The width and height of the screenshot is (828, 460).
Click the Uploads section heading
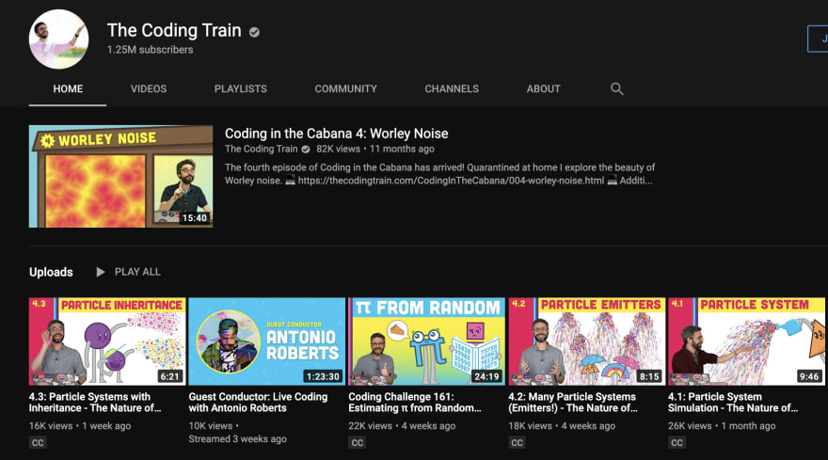coord(51,272)
